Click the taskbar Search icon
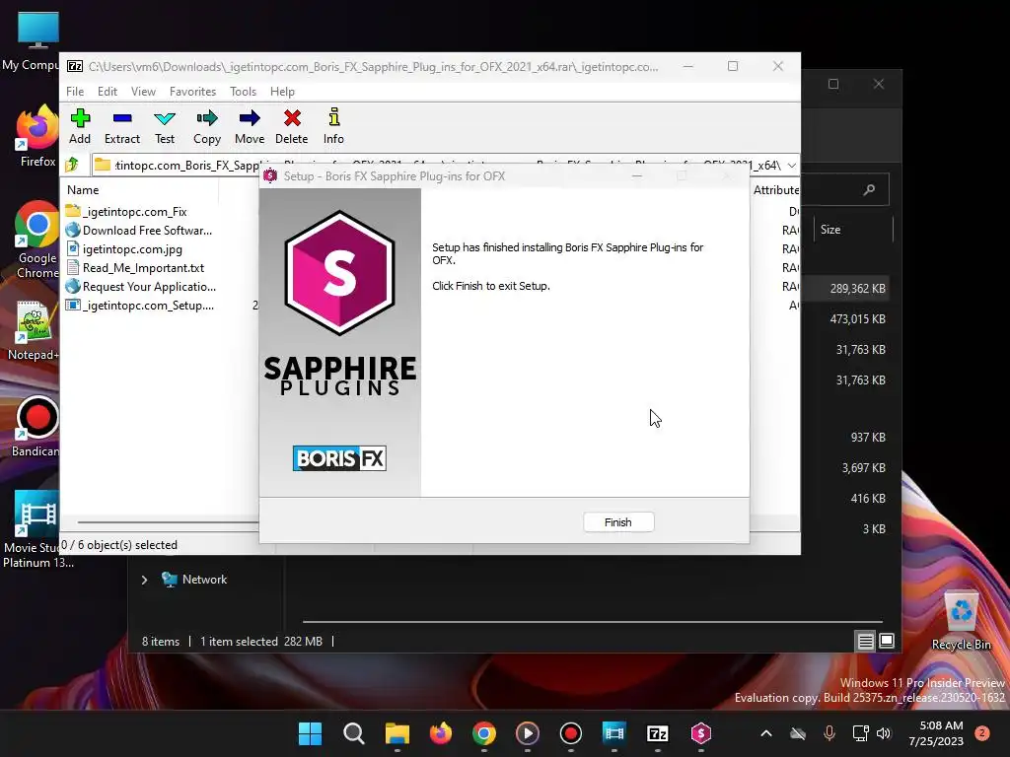1010x757 pixels. (x=354, y=733)
